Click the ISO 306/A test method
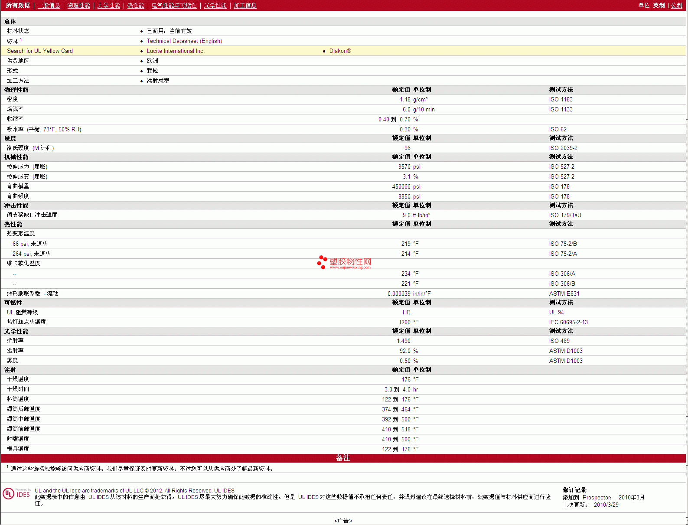This screenshot has height=525, width=688. coord(562,274)
